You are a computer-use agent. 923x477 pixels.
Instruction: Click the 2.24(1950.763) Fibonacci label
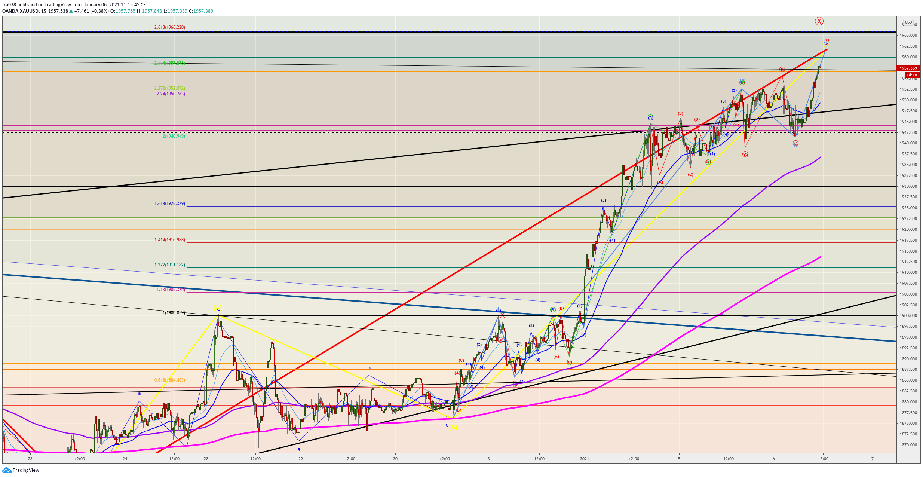pos(171,94)
